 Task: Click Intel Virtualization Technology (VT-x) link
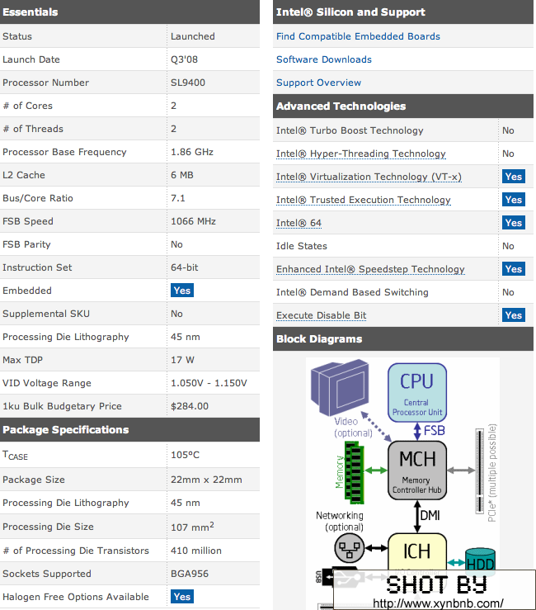pos(369,177)
